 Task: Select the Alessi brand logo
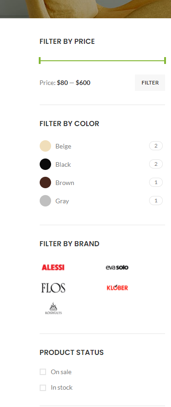[x=53, y=267]
